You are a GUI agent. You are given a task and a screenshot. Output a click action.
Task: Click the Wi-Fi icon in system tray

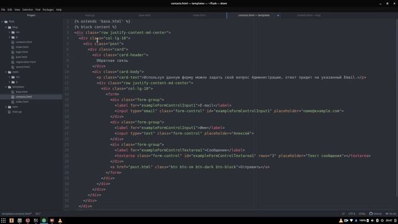click(351, 221)
